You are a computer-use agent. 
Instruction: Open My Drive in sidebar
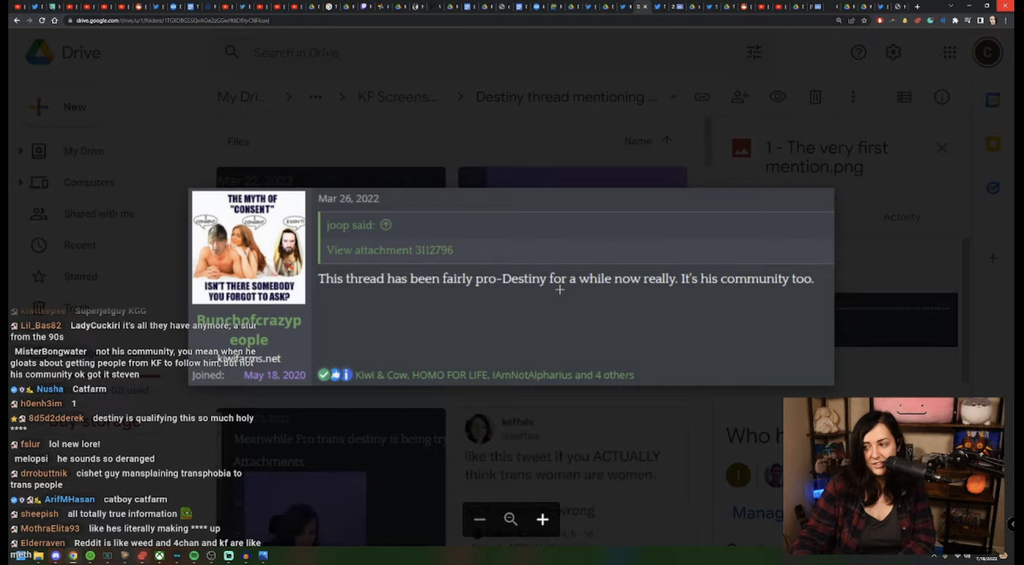click(84, 151)
